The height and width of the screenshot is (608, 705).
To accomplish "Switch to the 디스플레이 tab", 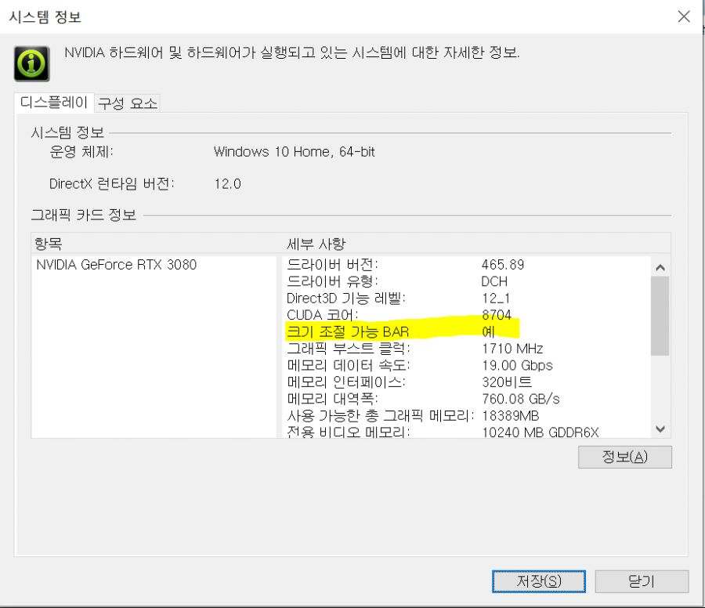I will tap(54, 103).
